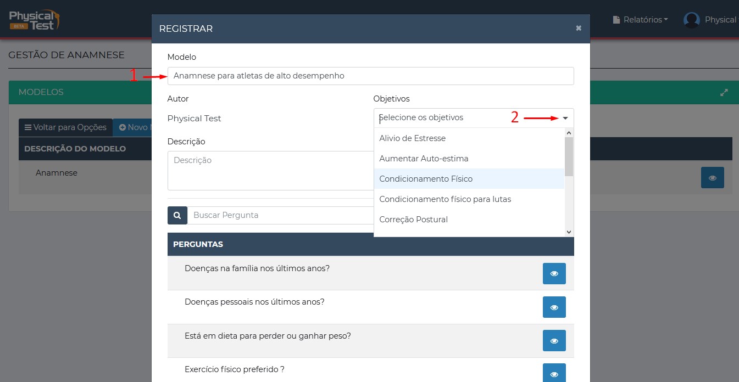Click the Physical Test logo

tap(34, 19)
